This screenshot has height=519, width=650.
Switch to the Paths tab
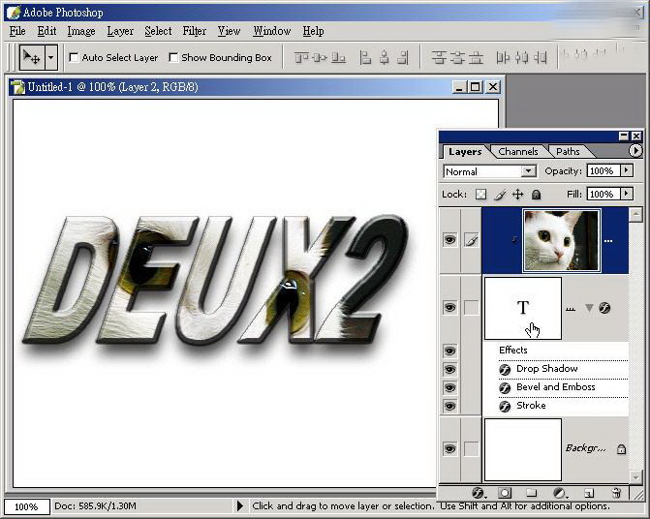point(568,152)
